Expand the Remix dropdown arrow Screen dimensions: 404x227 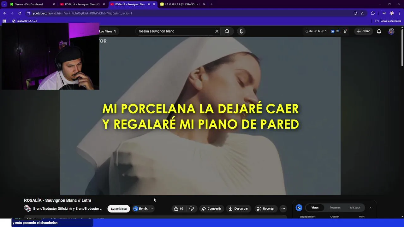coord(151,209)
